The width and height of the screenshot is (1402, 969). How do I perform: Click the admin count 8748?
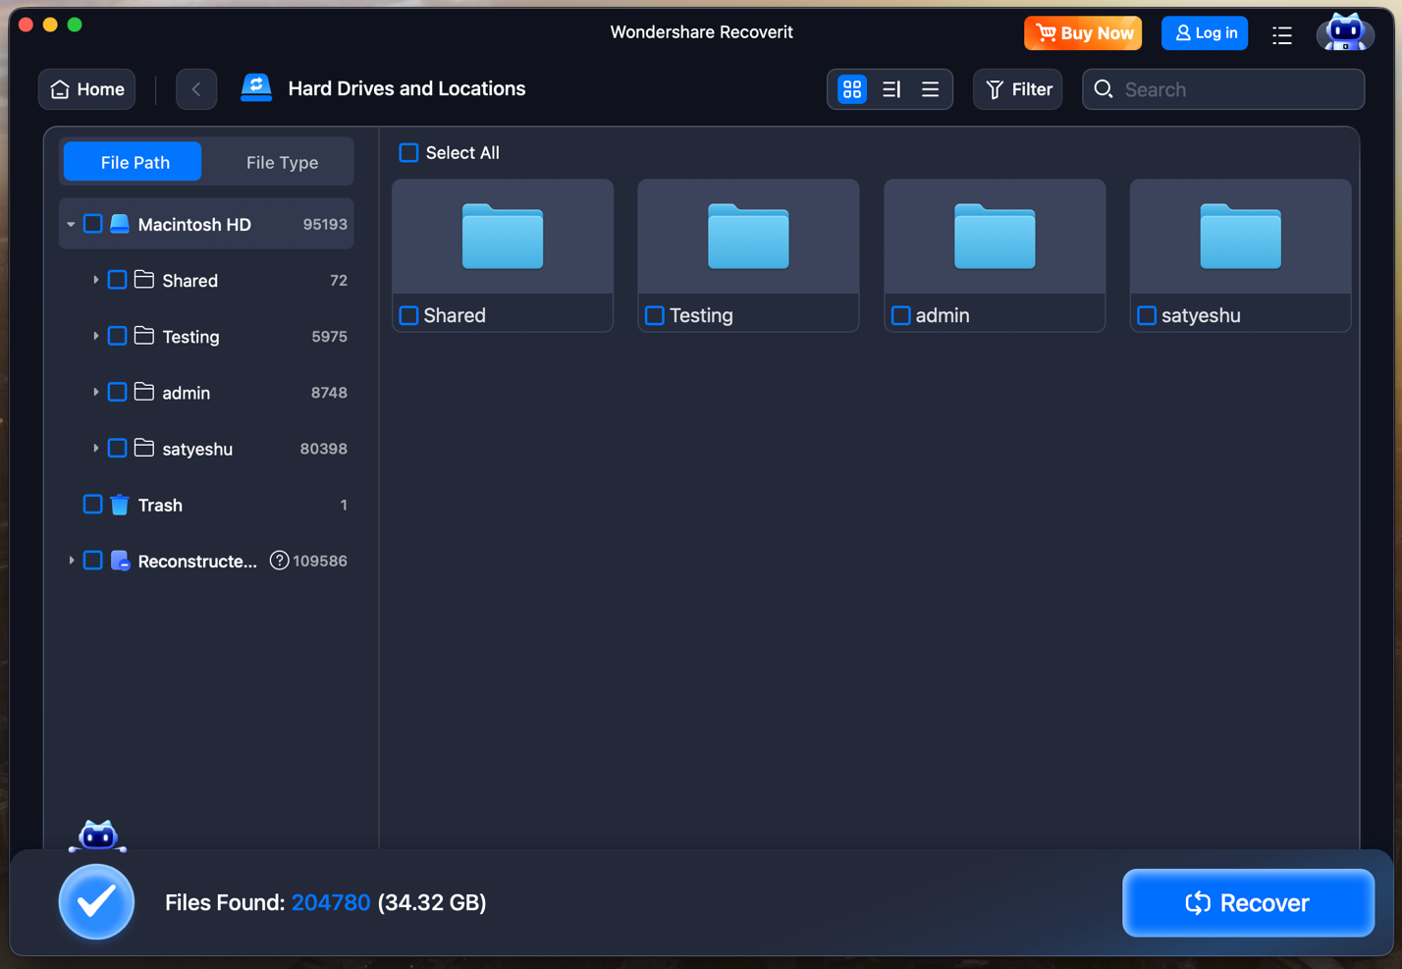[329, 393]
